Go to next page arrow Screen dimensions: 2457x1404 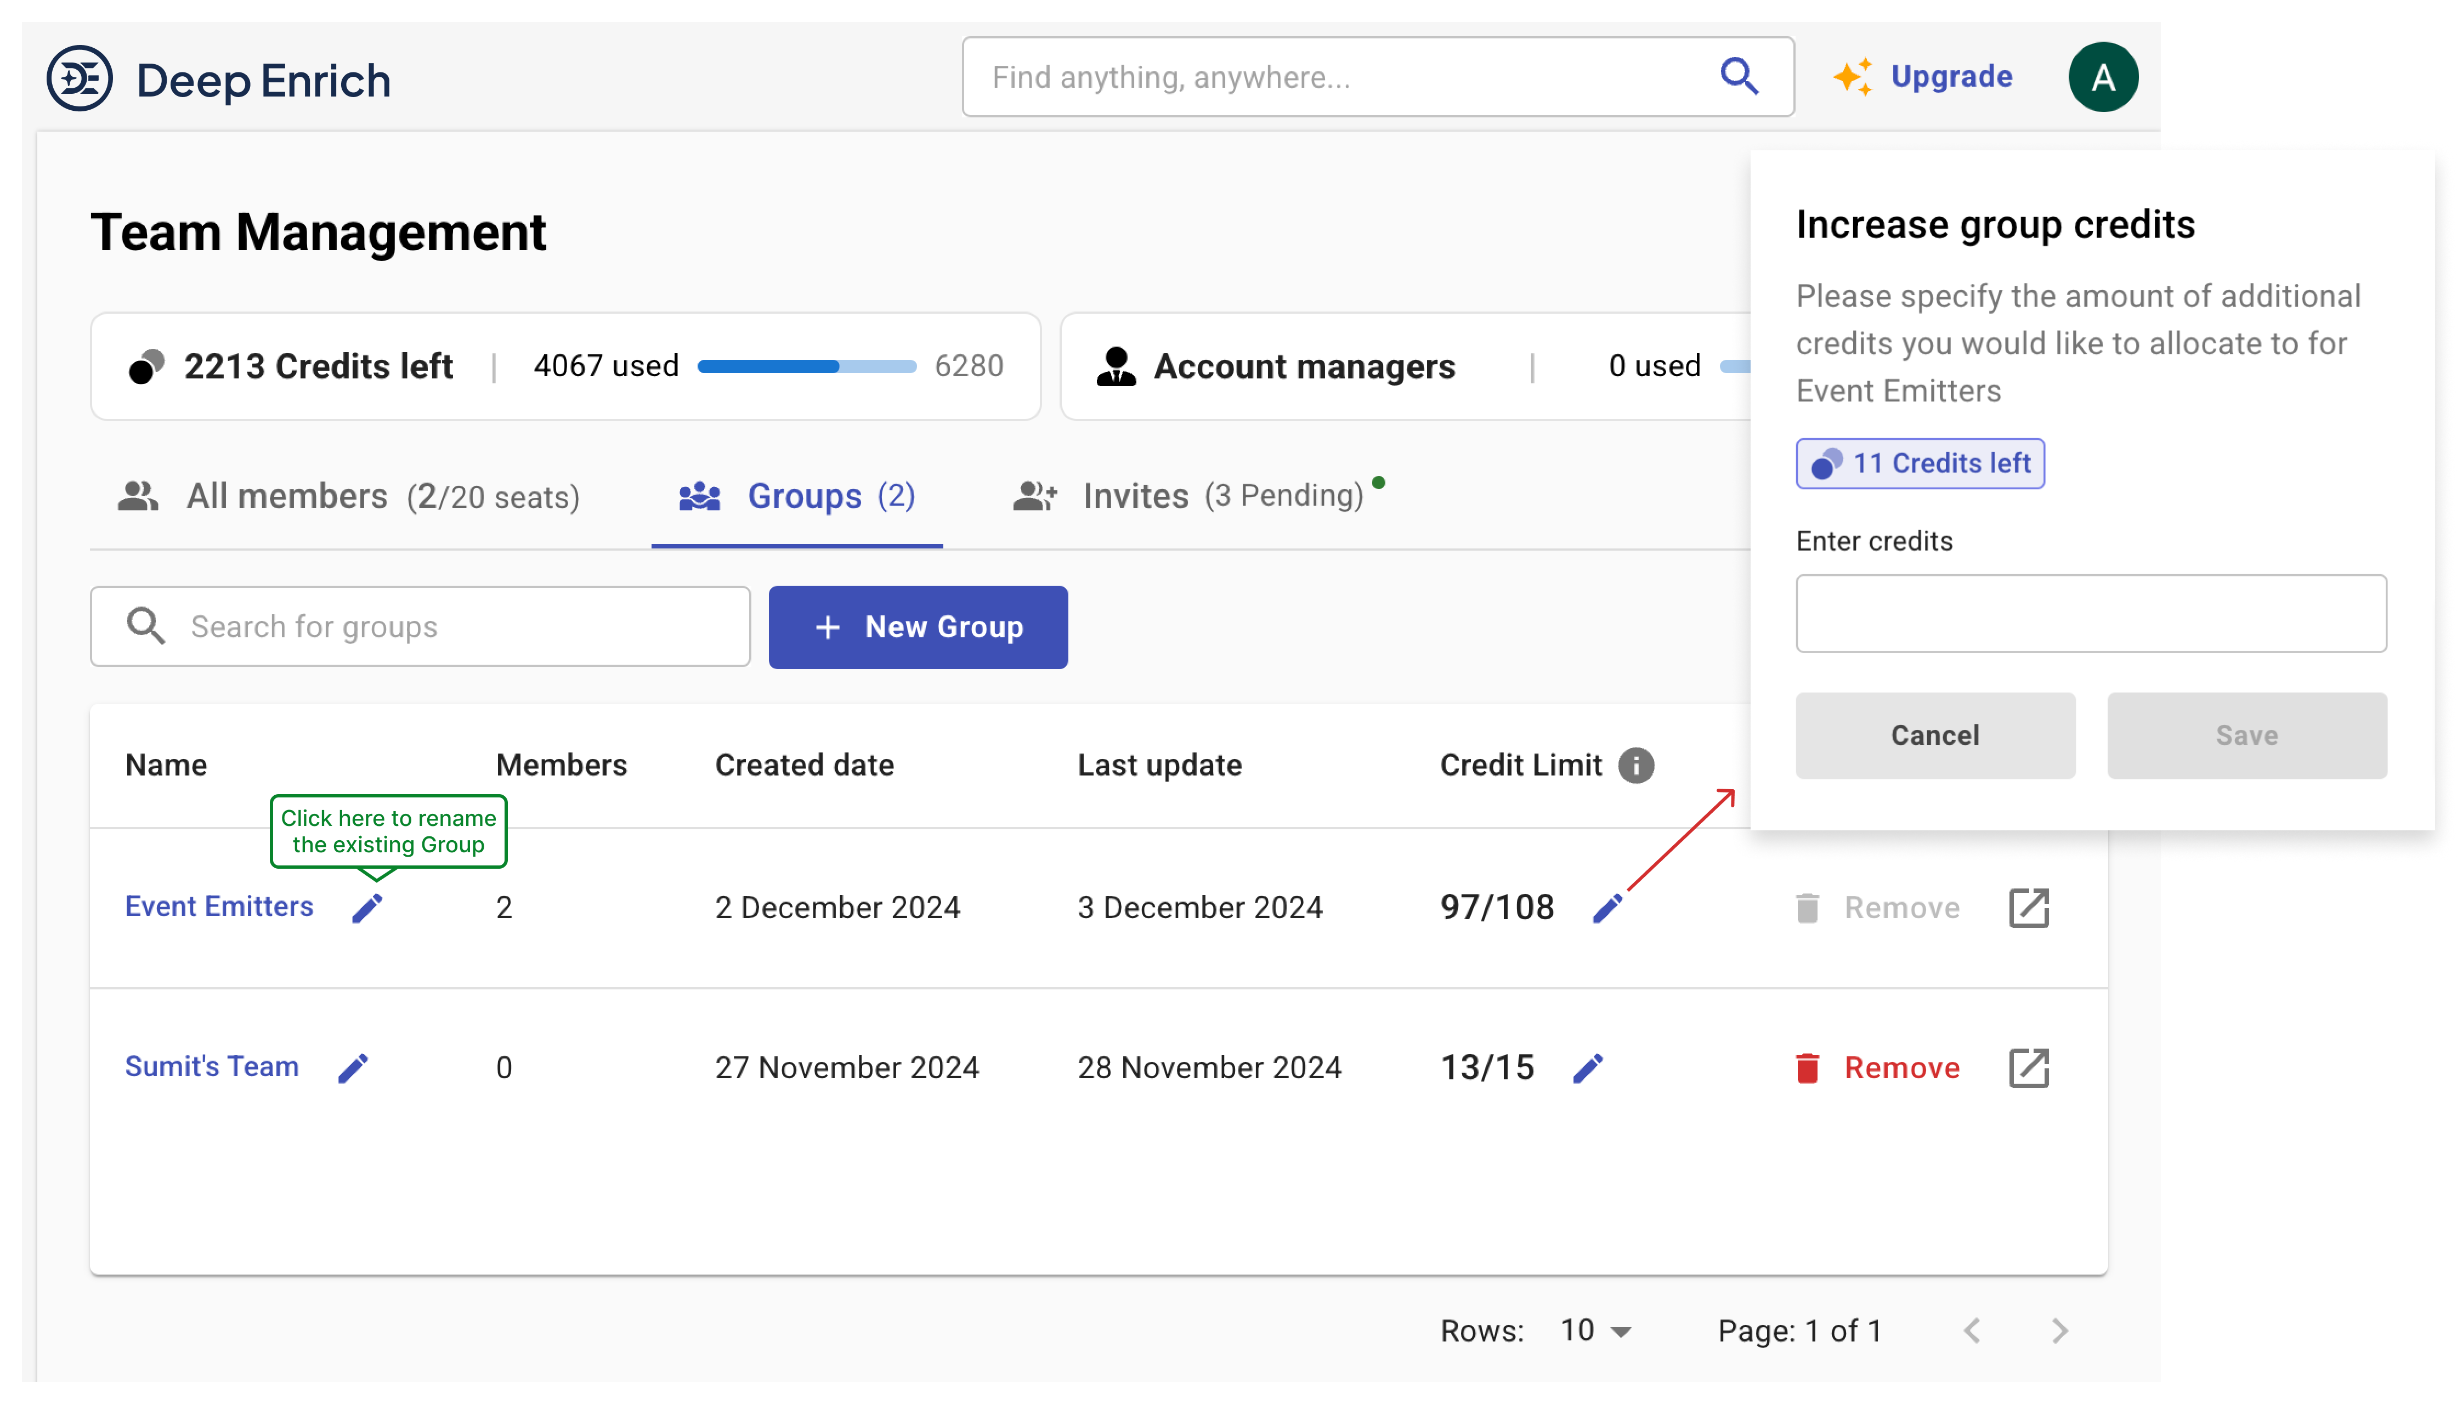[x=2060, y=1331]
